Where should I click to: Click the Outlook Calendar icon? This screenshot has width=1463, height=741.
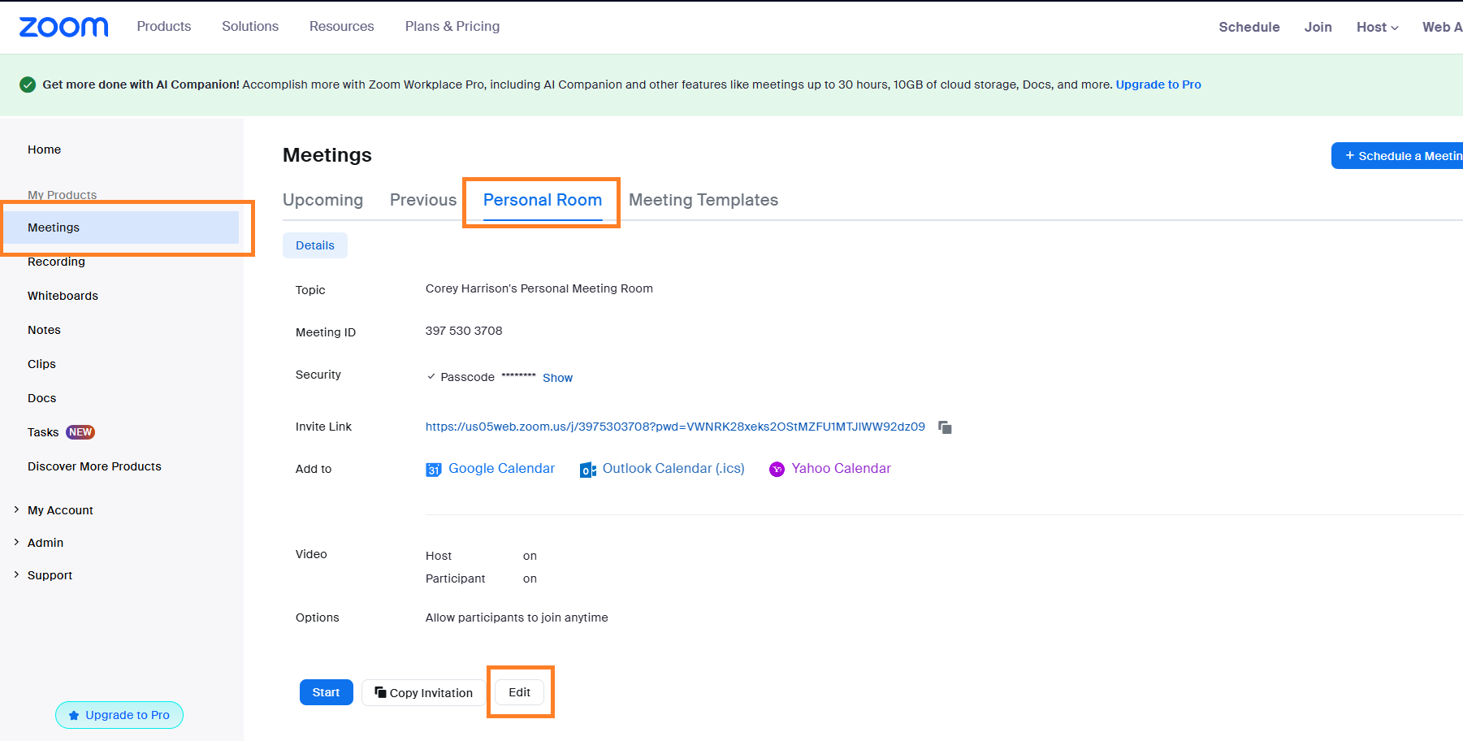coord(588,470)
